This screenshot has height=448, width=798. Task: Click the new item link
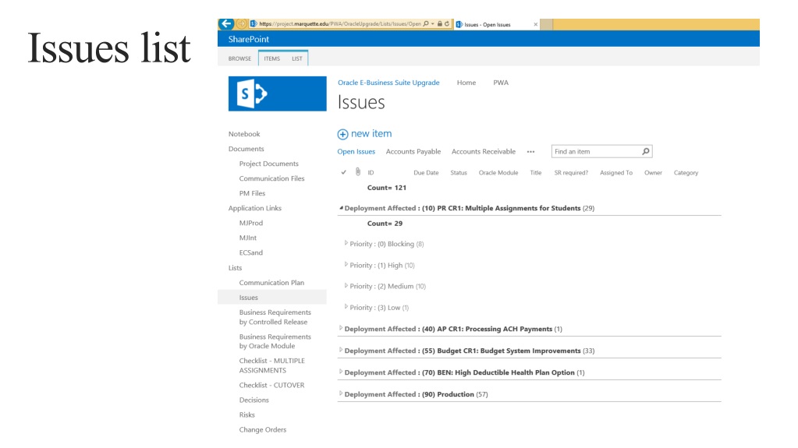(371, 134)
